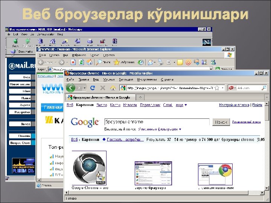This screenshot has width=271, height=203.
Task: Click Netscape Print toolbar icon
Action: click(x=90, y=42)
